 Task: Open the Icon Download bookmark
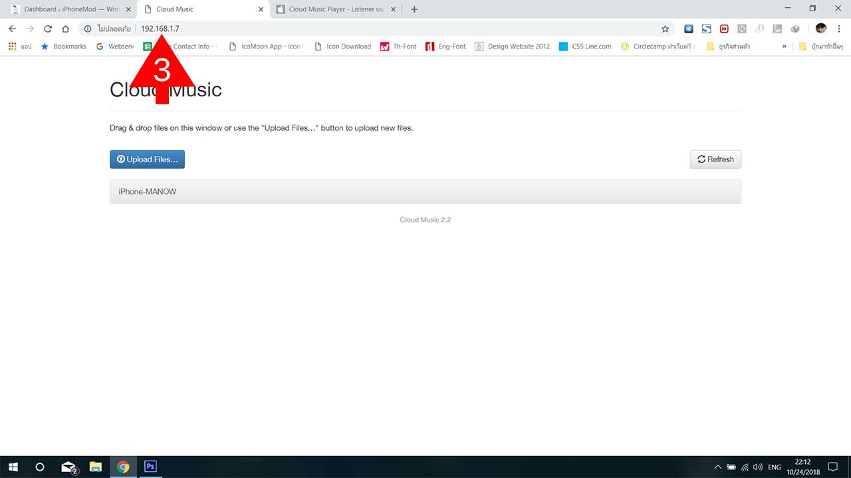point(342,46)
